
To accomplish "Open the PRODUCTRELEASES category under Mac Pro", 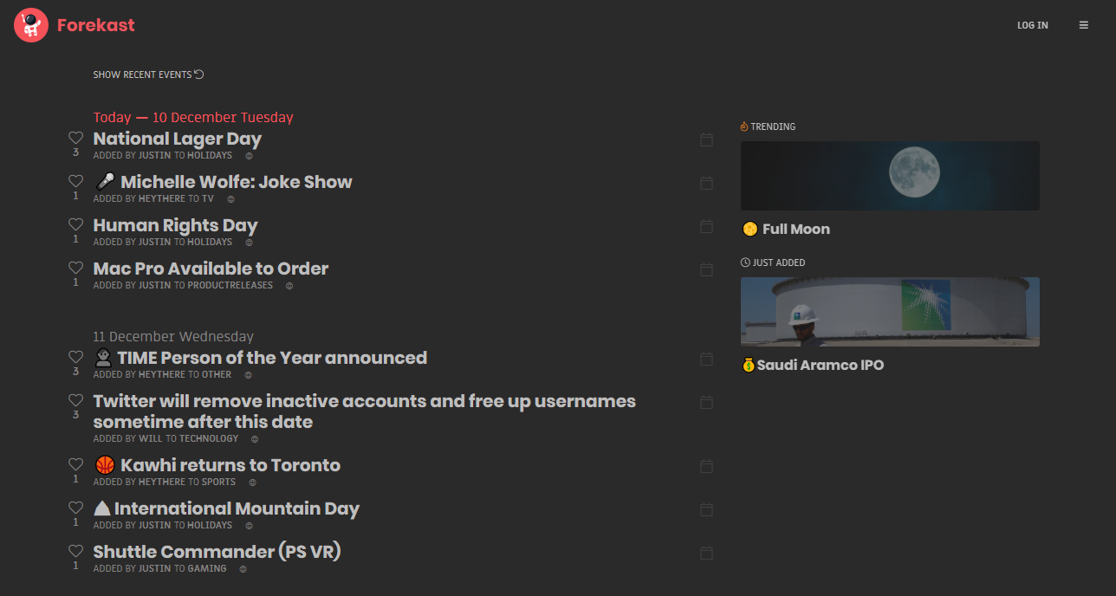I will coord(230,285).
